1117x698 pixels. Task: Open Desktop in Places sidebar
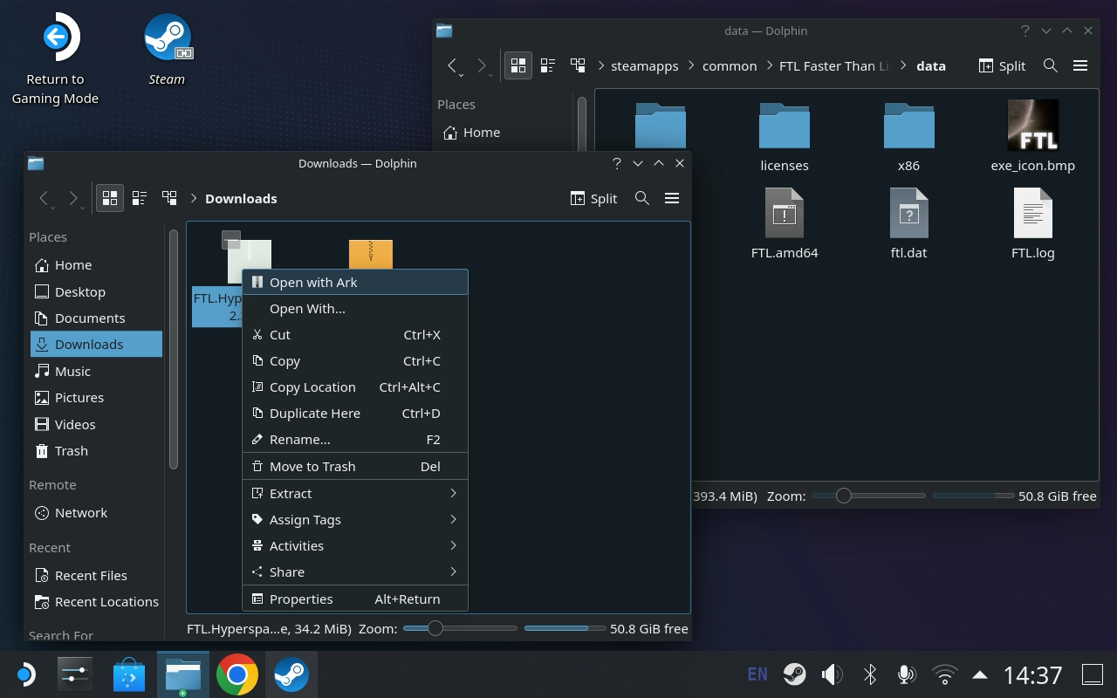tap(96, 291)
